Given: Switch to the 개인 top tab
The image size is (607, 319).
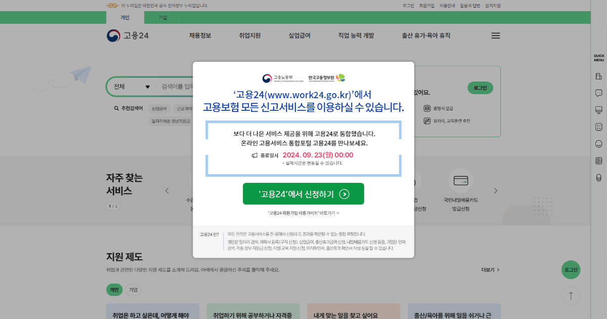Looking at the screenshot, I should pyautogui.click(x=125, y=18).
